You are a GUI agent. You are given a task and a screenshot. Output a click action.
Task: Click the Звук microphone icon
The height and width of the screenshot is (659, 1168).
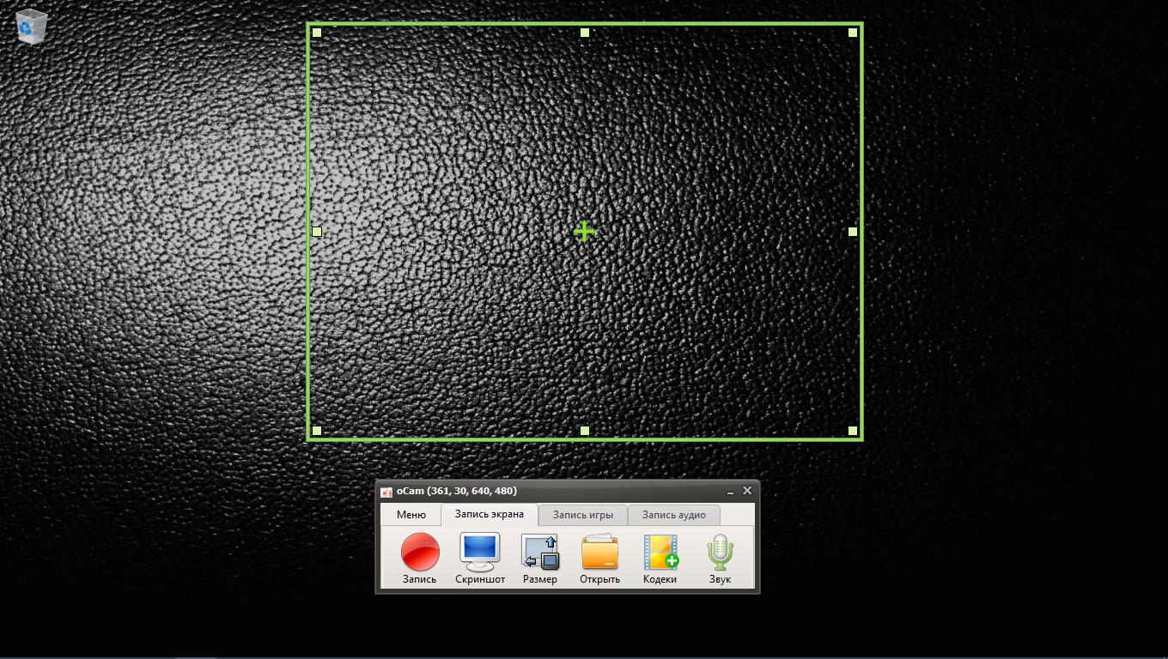720,553
